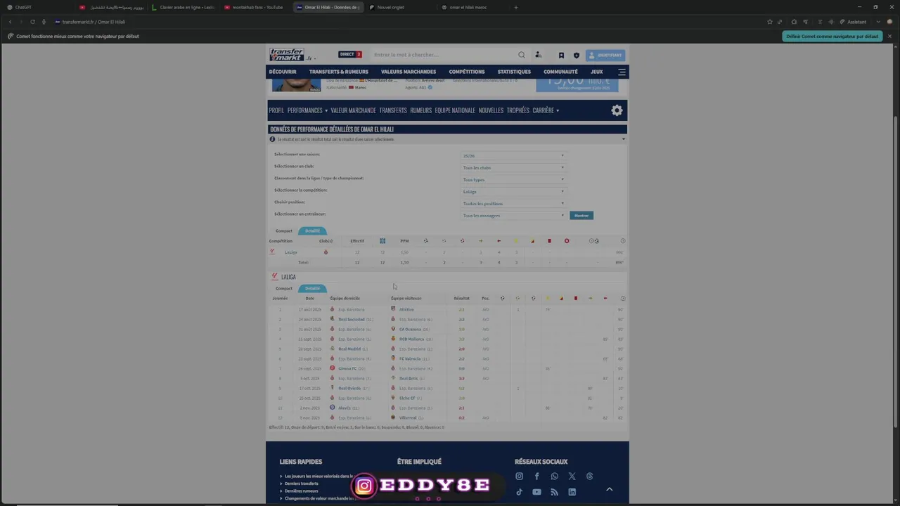Open the Toutes les positions dropdown
Screen dimensions: 900x506
(513, 203)
